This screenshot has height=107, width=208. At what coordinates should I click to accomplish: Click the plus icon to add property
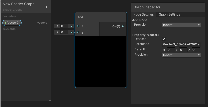pyautogui.click(x=46, y=7)
